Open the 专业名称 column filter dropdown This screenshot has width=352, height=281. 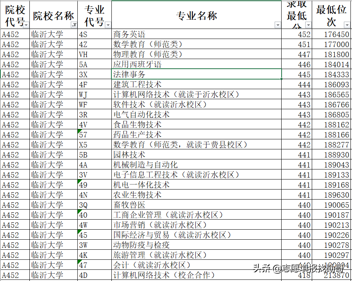(x=278, y=25)
